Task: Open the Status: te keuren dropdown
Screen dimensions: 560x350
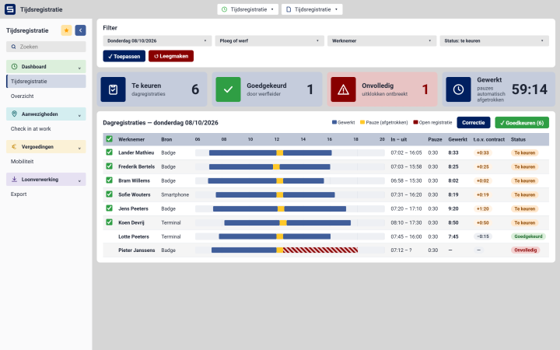Action: [494, 40]
